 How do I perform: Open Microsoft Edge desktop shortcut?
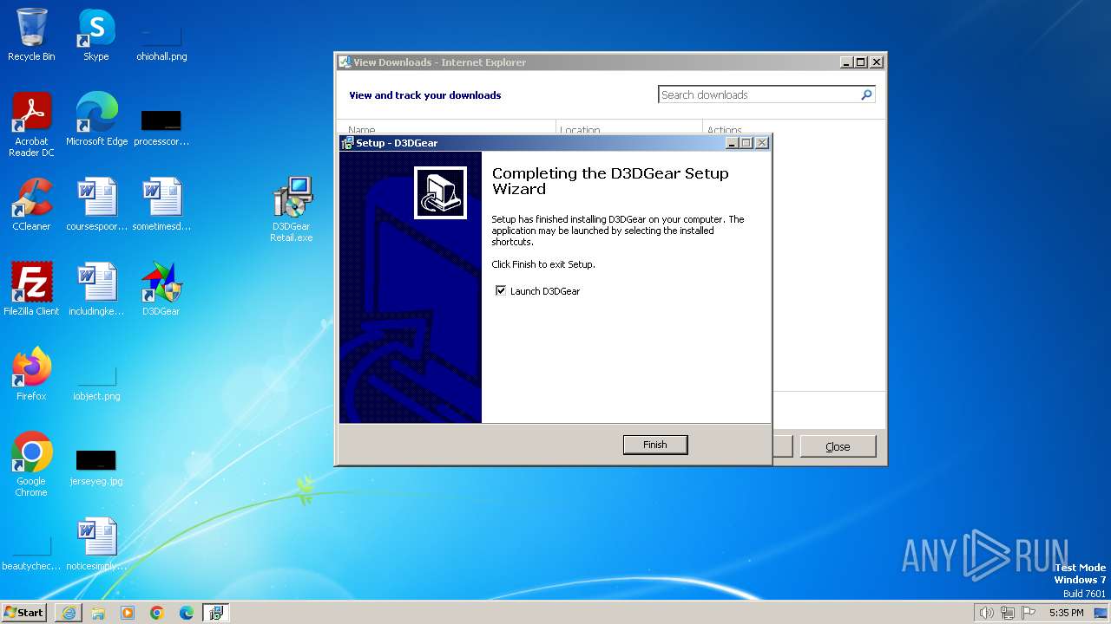96,119
